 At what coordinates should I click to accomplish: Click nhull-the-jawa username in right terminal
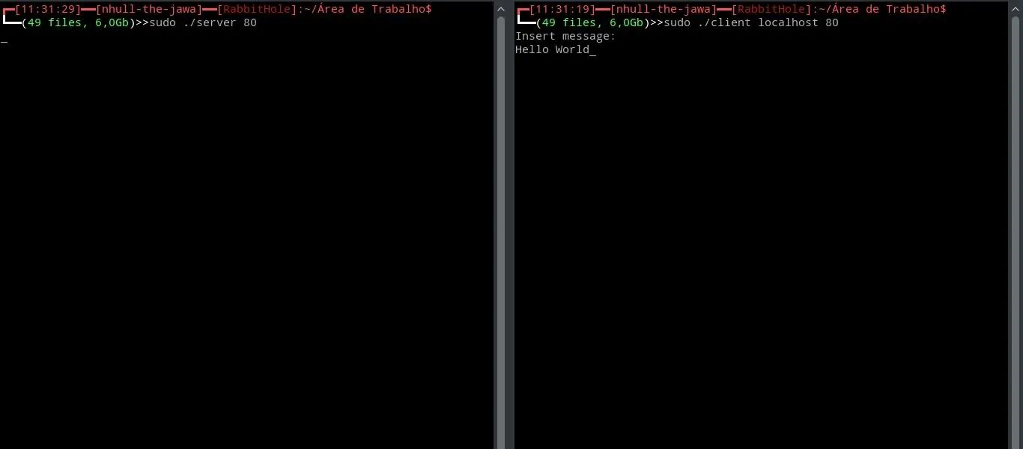click(664, 9)
